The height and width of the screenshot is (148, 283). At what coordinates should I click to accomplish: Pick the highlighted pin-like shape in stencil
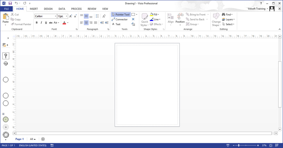(5, 56)
